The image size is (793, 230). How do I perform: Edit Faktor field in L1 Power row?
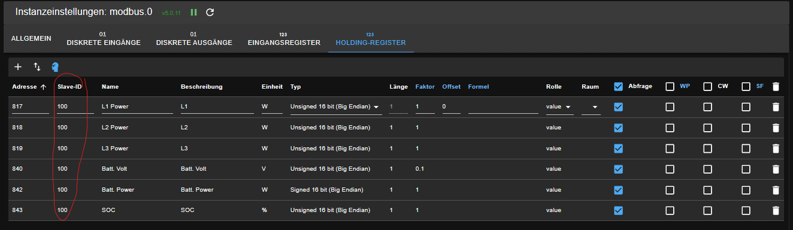[425, 107]
